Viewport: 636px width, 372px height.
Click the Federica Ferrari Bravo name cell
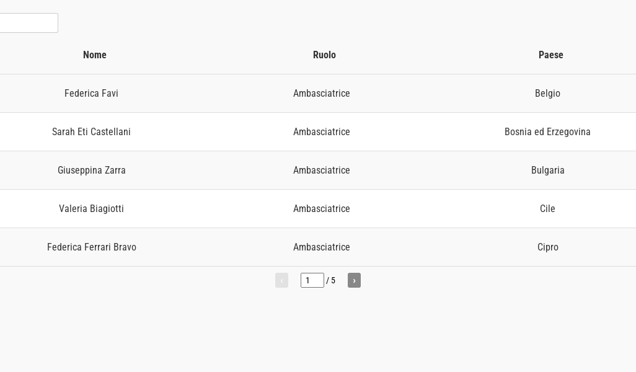[x=91, y=247]
